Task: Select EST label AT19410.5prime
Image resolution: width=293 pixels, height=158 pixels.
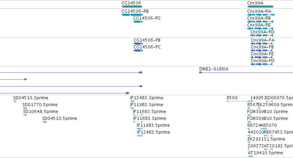Action: tap(265, 153)
